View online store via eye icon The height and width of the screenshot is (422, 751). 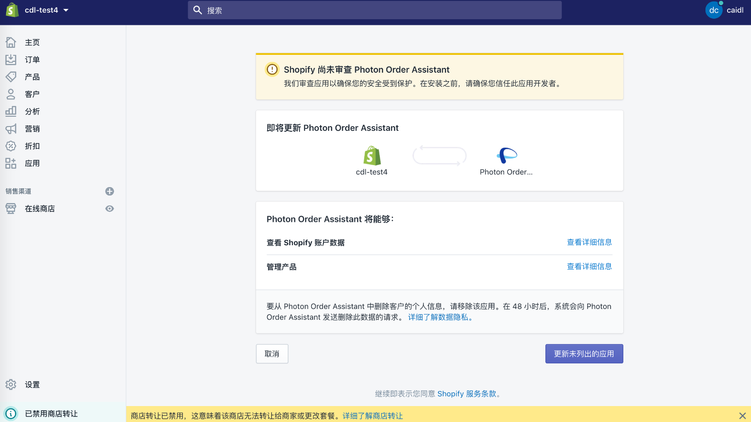coord(110,209)
